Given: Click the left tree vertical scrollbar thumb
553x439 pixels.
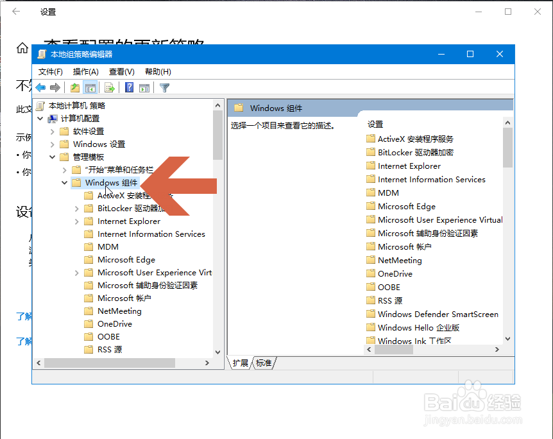Looking at the screenshot, I should [x=217, y=135].
